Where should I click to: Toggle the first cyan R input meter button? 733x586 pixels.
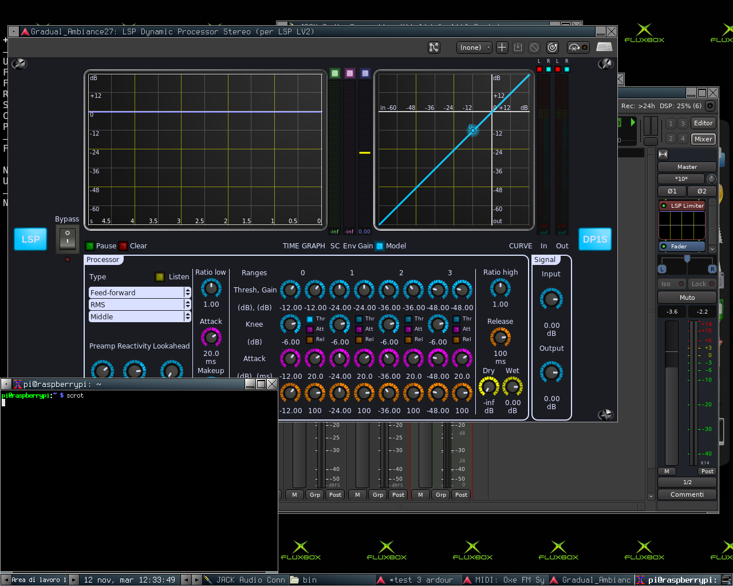(x=549, y=69)
